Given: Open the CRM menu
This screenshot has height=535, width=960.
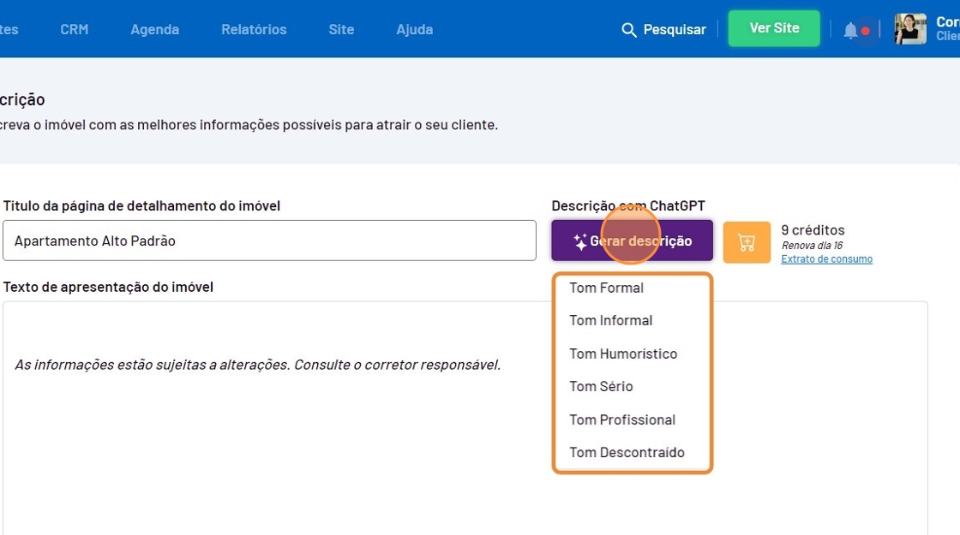Looking at the screenshot, I should 75,29.
